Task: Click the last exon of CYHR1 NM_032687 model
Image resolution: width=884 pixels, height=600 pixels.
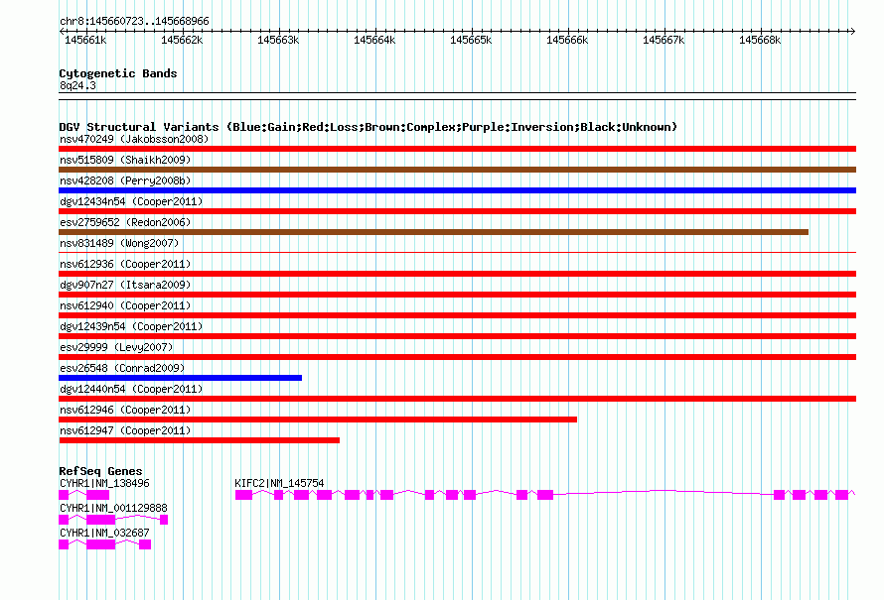Action: pyautogui.click(x=145, y=544)
